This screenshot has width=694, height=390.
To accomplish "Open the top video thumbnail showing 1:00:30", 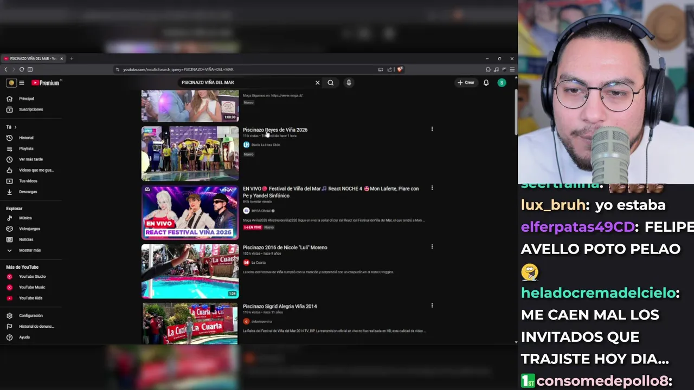I will [190, 106].
